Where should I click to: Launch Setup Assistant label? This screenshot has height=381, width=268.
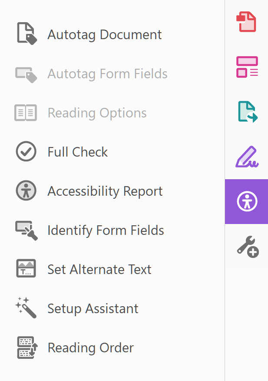(x=93, y=309)
